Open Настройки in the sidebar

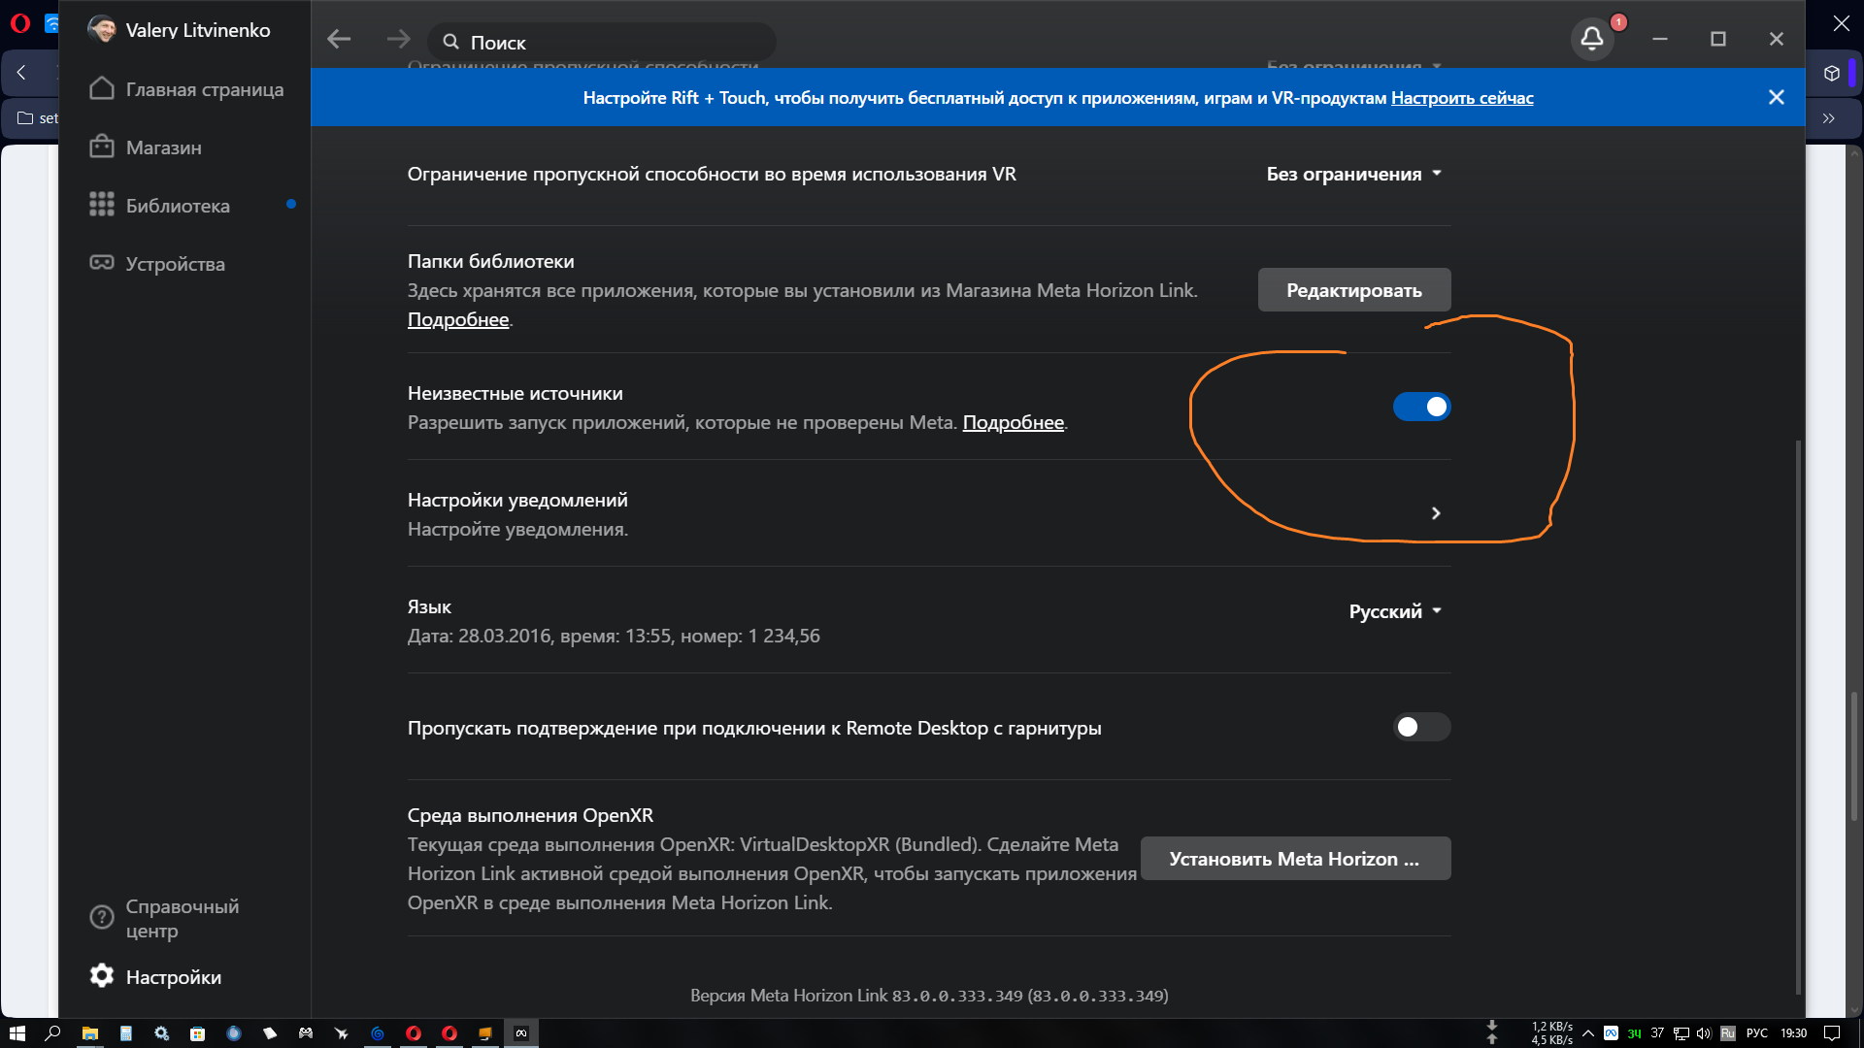(155, 976)
